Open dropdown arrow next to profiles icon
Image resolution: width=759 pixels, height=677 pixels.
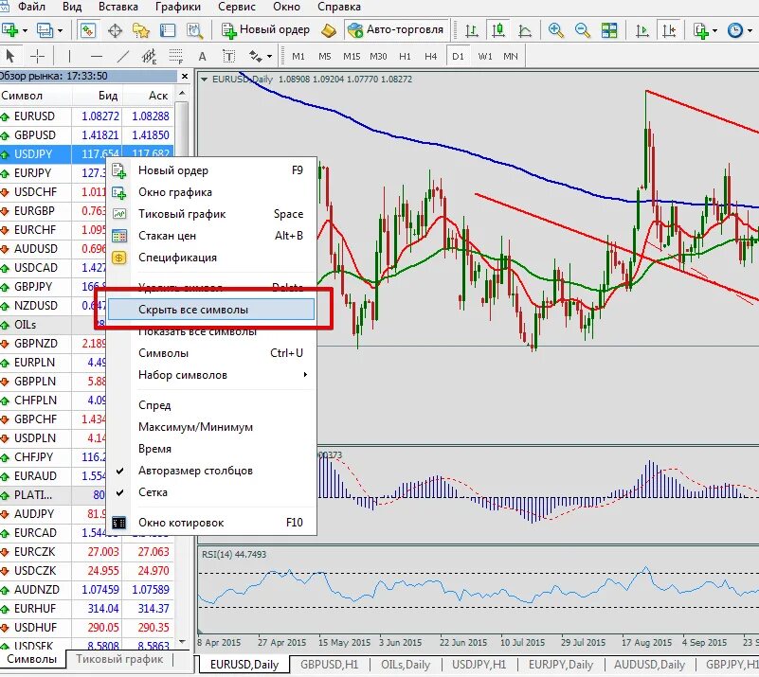pyautogui.click(x=60, y=31)
